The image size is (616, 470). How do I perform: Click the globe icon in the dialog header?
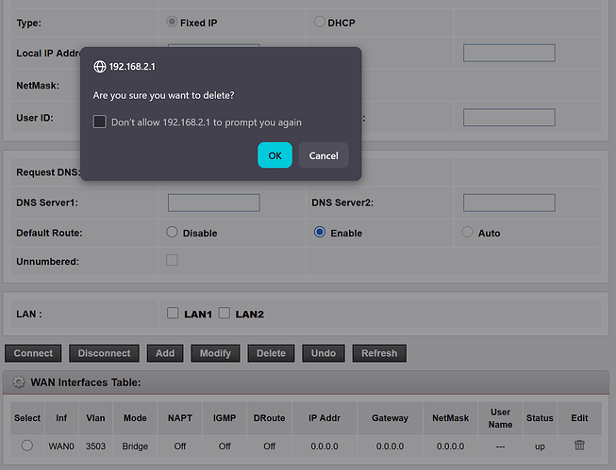pyautogui.click(x=99, y=67)
